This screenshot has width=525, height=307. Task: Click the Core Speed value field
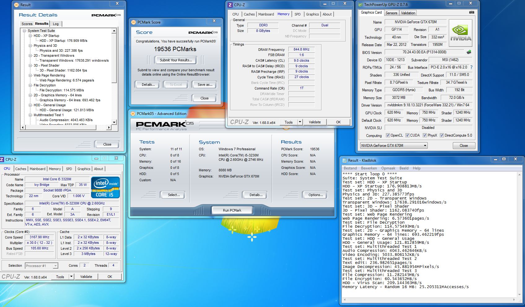[39, 237]
